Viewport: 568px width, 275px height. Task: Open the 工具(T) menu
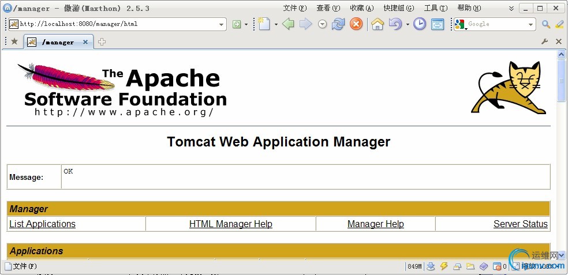(436, 8)
